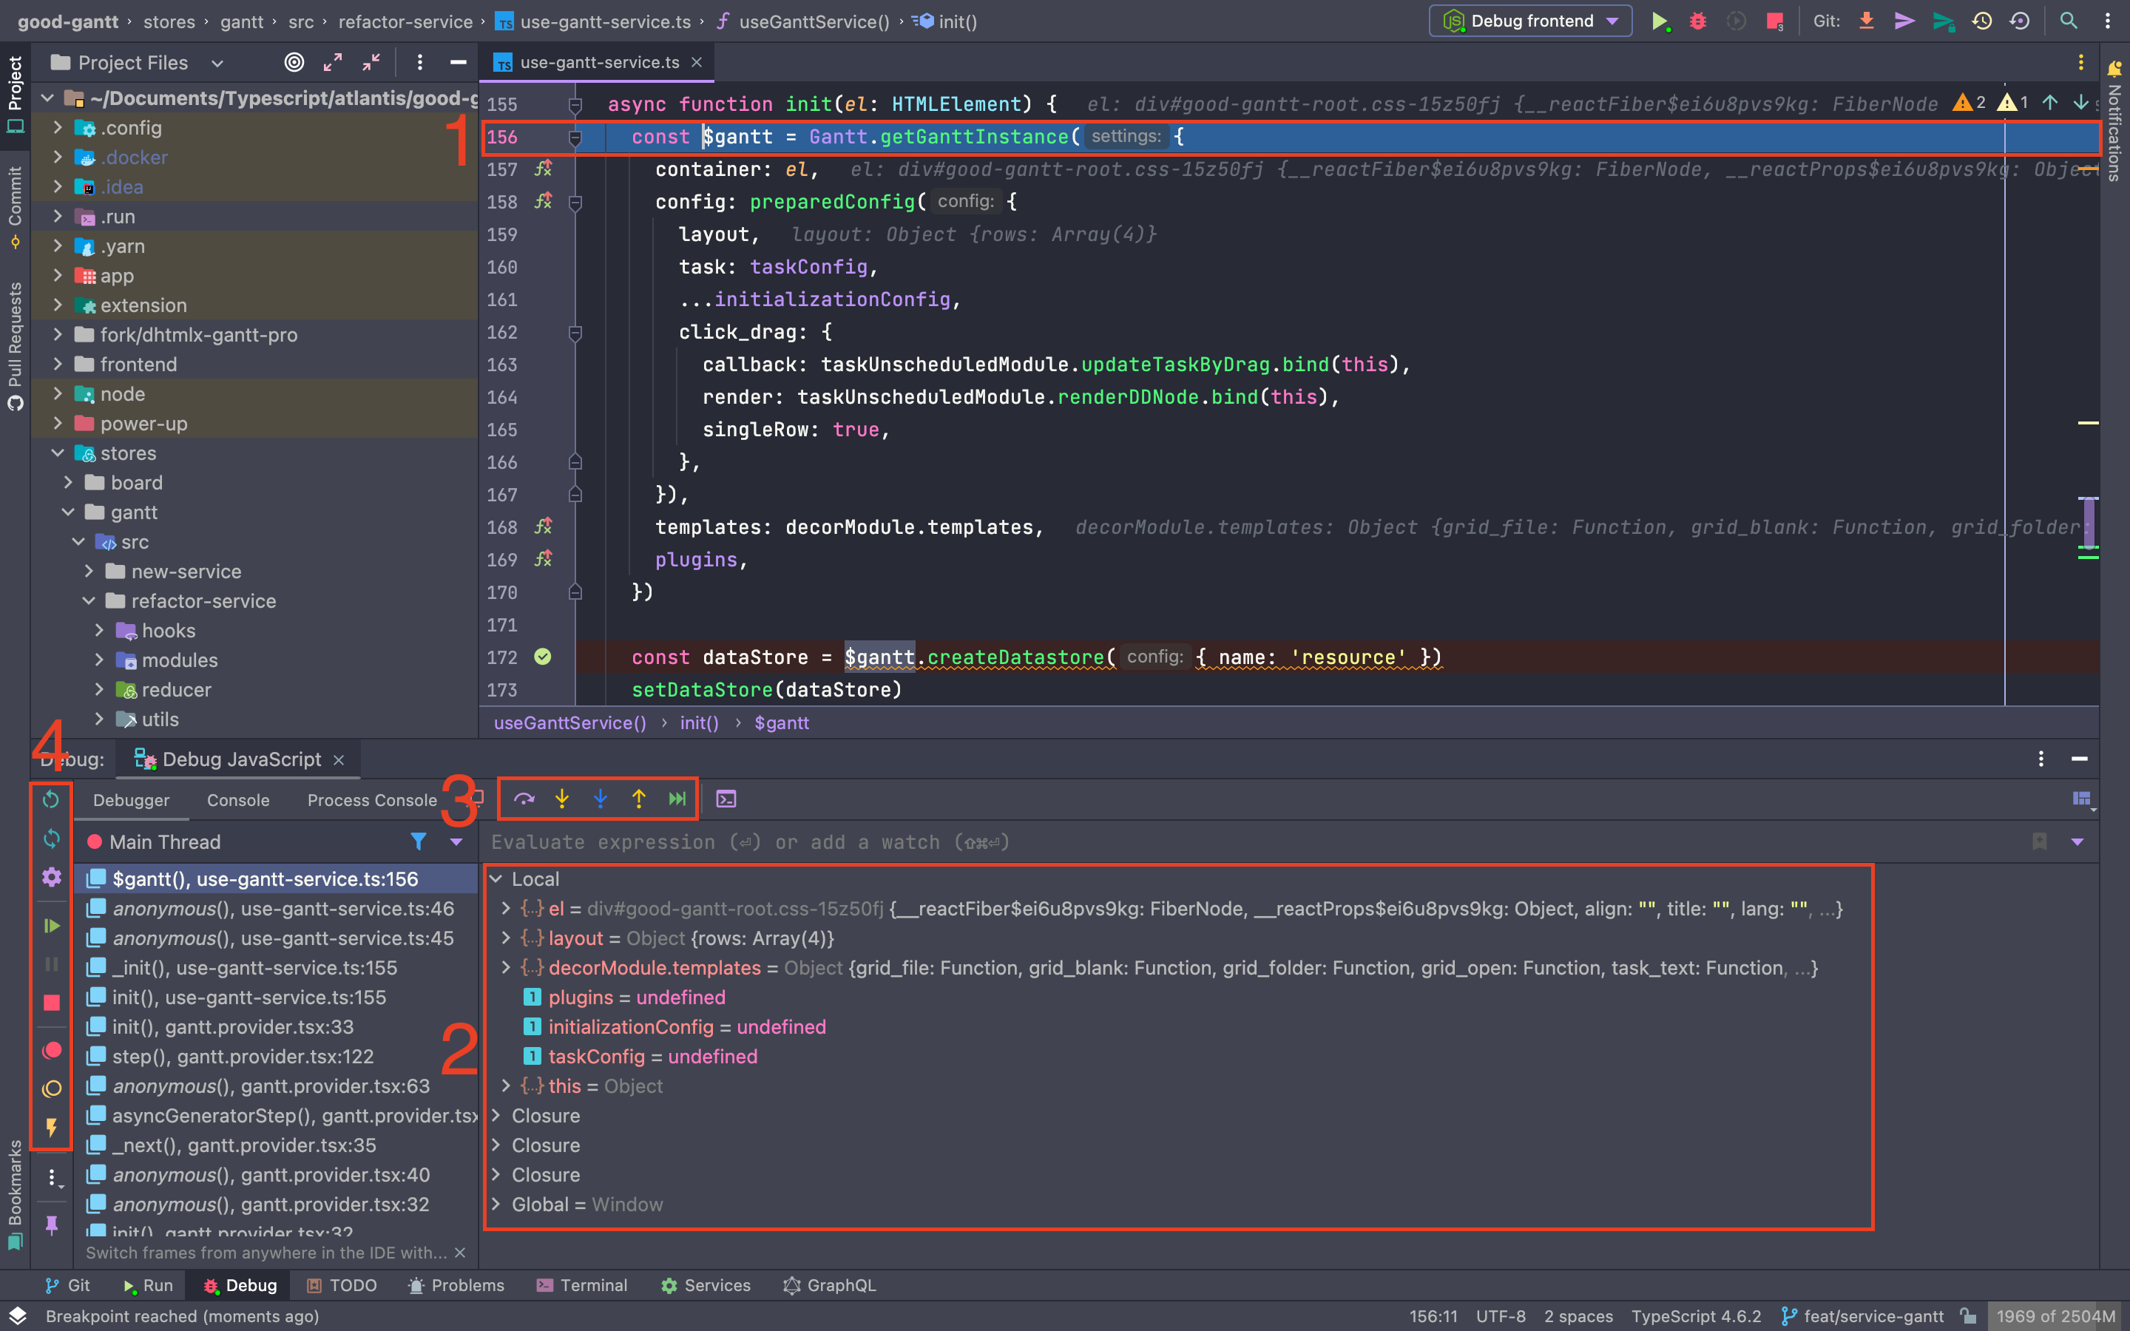
Task: Open debugger settings gear icon
Action: (51, 877)
